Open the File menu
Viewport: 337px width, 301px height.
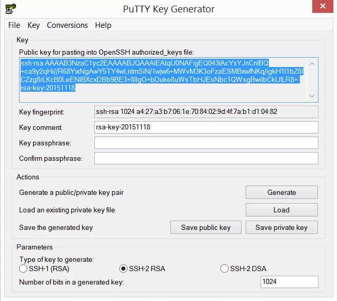click(14, 25)
